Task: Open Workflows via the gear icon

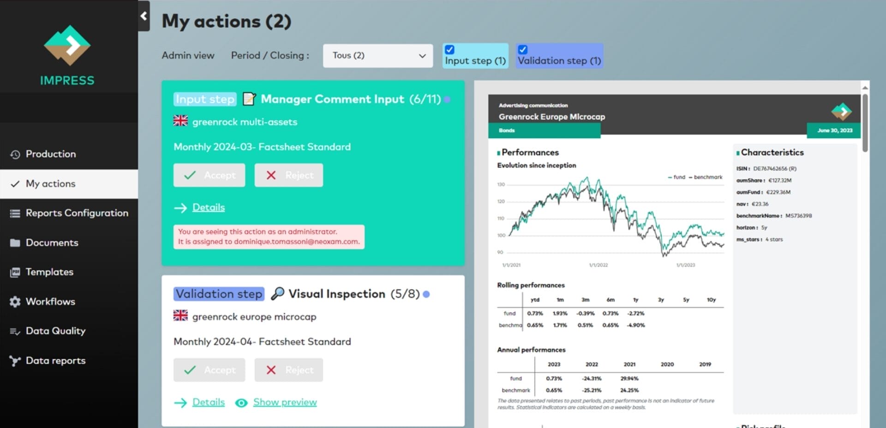Action: pyautogui.click(x=14, y=301)
